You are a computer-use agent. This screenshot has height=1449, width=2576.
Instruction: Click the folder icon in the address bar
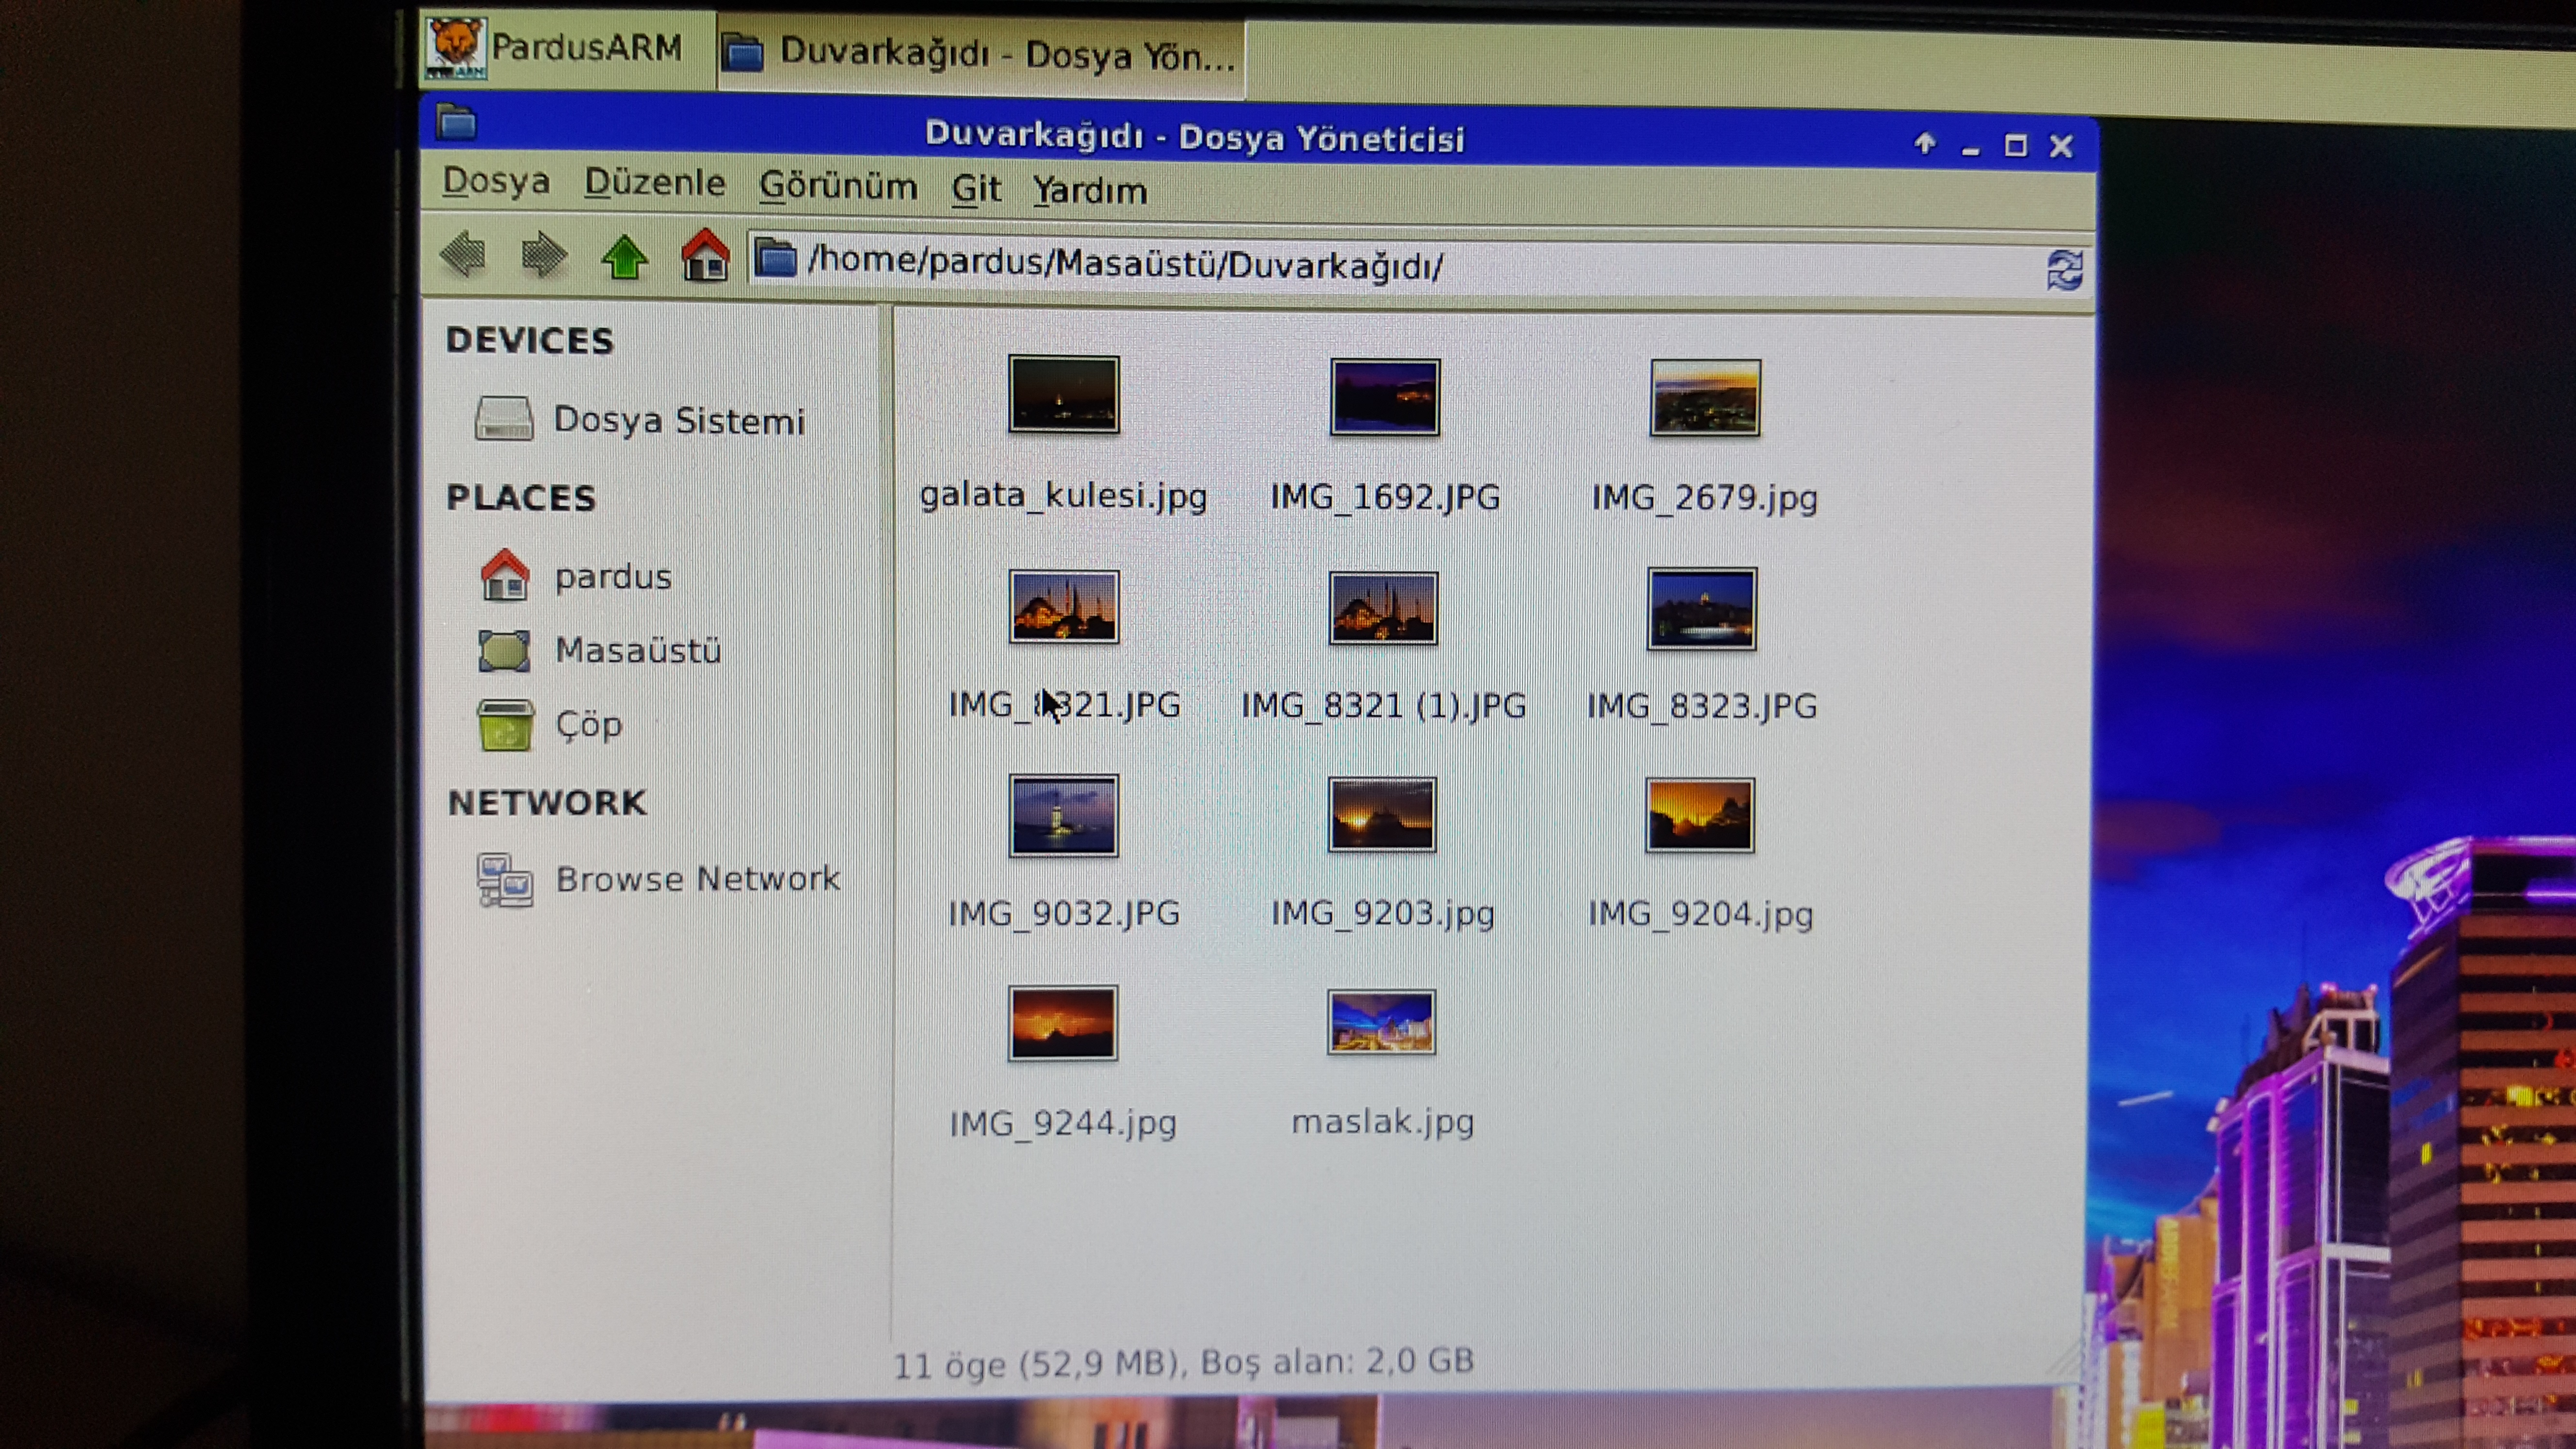(x=775, y=258)
